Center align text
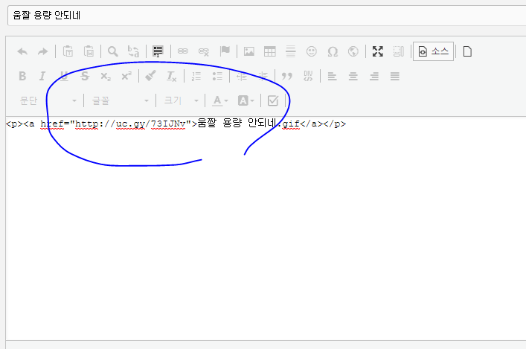The image size is (526, 349). [353, 77]
